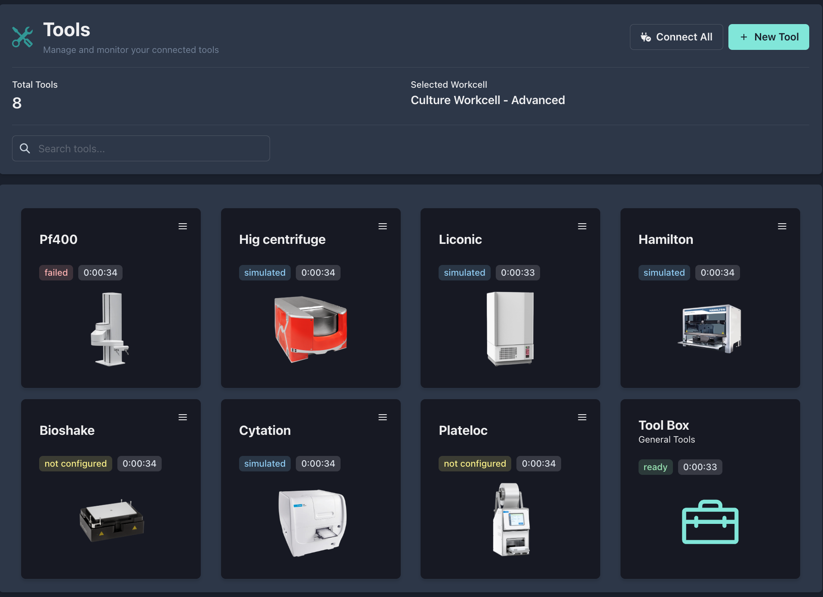This screenshot has height=597, width=823.
Task: Click the ready status badge on Tool Box
Action: pos(655,467)
